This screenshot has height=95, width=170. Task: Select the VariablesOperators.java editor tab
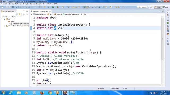(x=41, y=11)
